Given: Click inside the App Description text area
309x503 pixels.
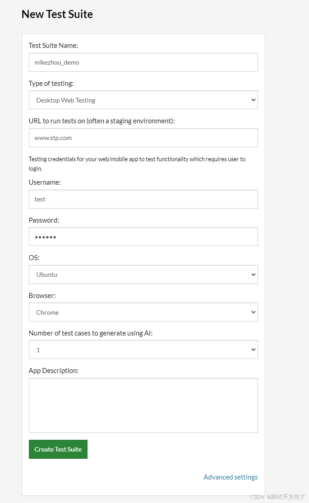Looking at the screenshot, I should 143,405.
